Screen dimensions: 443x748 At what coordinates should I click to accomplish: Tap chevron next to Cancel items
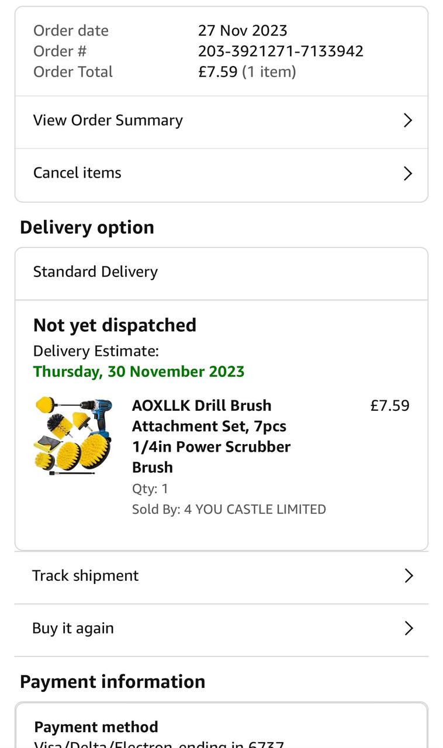point(408,174)
